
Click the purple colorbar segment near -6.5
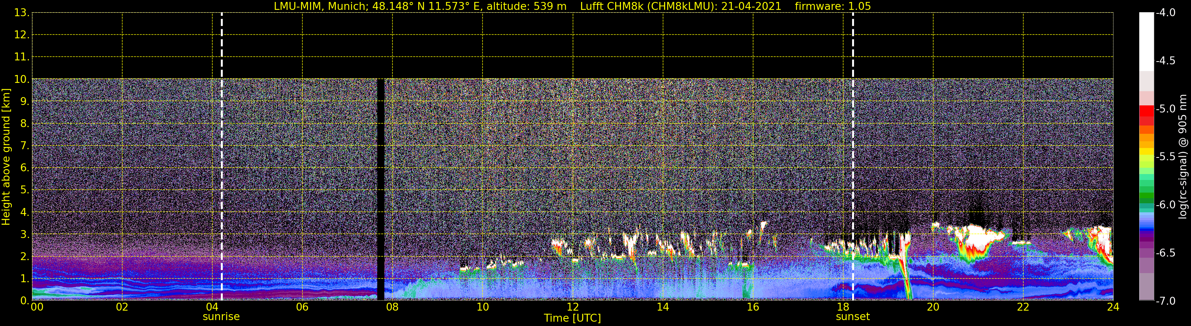(1147, 253)
